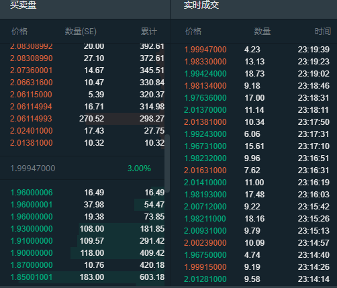Image resolution: width=337 pixels, height=288 pixels.
Task: Click the 价格 header in order book
Action: tap(19, 32)
